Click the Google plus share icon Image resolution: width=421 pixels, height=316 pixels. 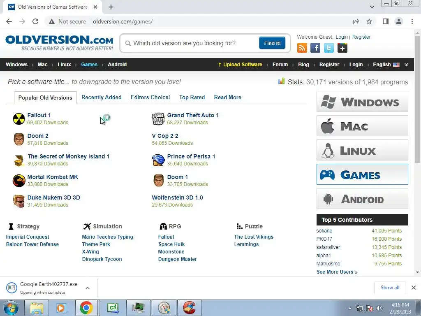click(342, 48)
